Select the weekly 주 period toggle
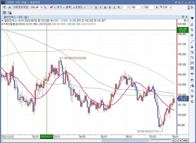 click(x=101, y=7)
